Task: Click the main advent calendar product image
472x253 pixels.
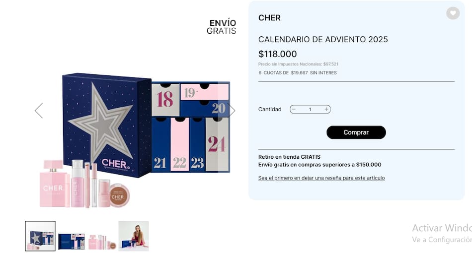Action: coord(135,140)
